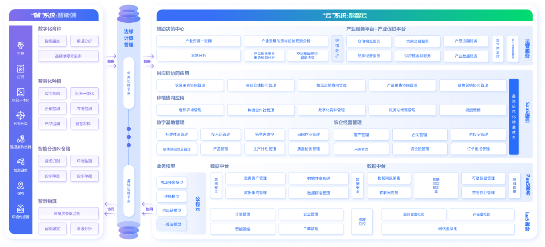Click the 环境监测 box
Viewport: 545px width, 247px height.
coord(84,161)
